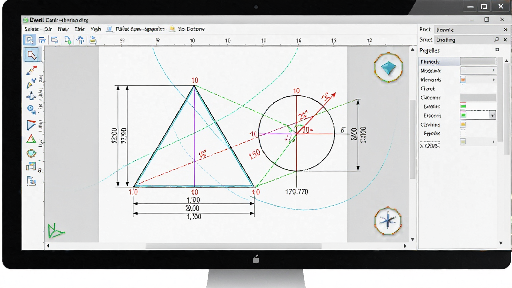This screenshot has width=512, height=288.
Task: Click the canvas scroll-down arrow
Action: [412, 239]
